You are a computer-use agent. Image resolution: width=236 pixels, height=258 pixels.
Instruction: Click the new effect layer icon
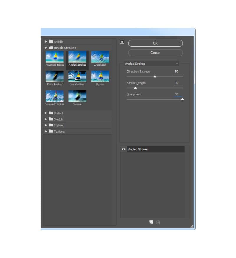coord(151,222)
